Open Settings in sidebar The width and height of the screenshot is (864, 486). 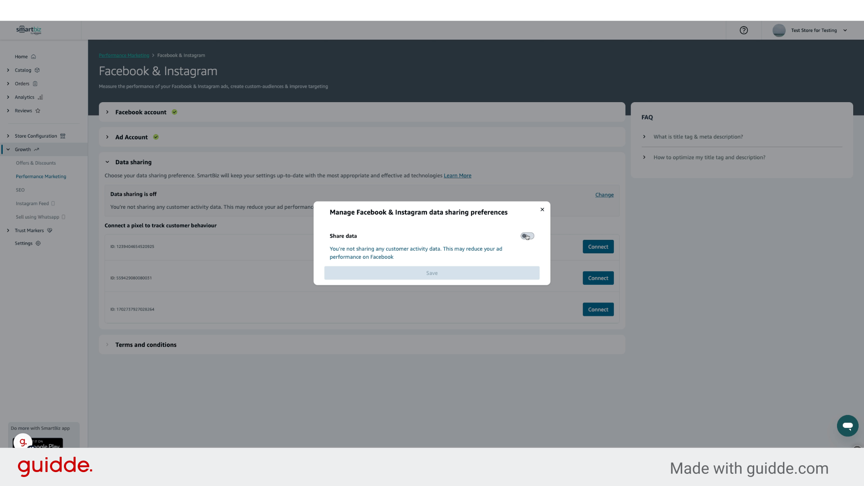pyautogui.click(x=23, y=243)
